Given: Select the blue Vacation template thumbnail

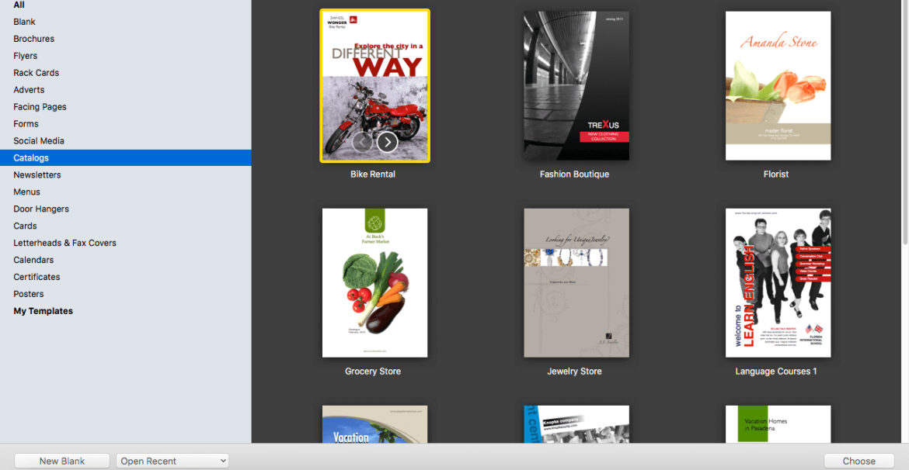Looking at the screenshot, I should tap(374, 424).
